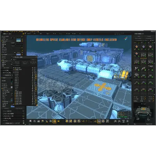Click the large asset preview at the bottom right
The image size is (156, 156).
(143, 113)
